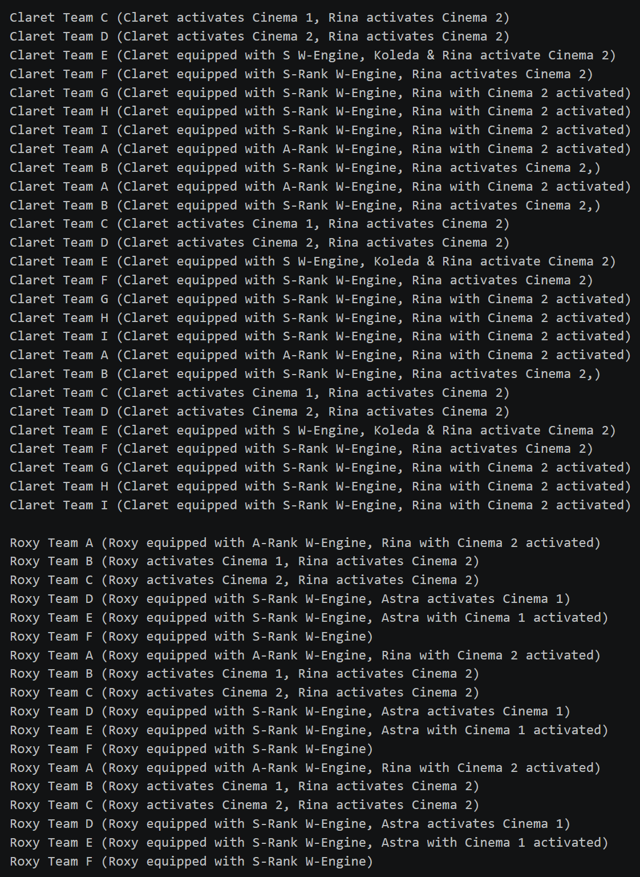Click the first Roxy Team A line
640x877 pixels.
pos(305,543)
